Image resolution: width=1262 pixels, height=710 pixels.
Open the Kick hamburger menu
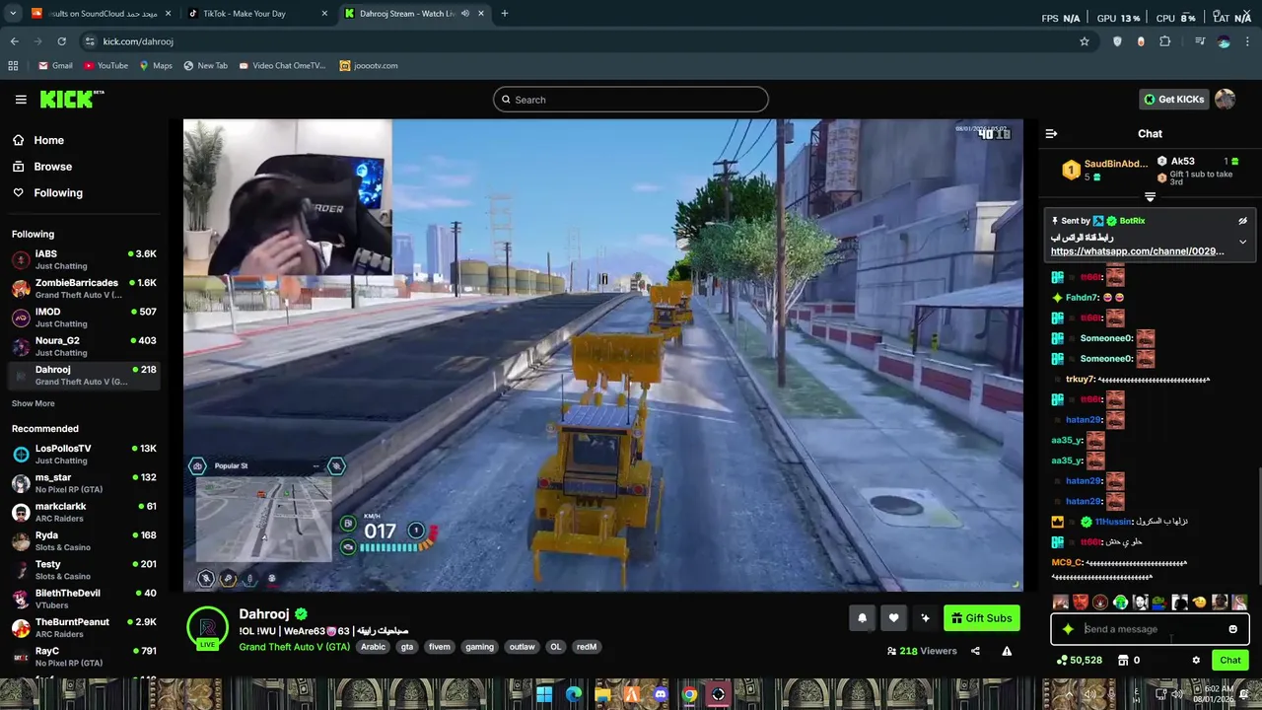pos(21,100)
